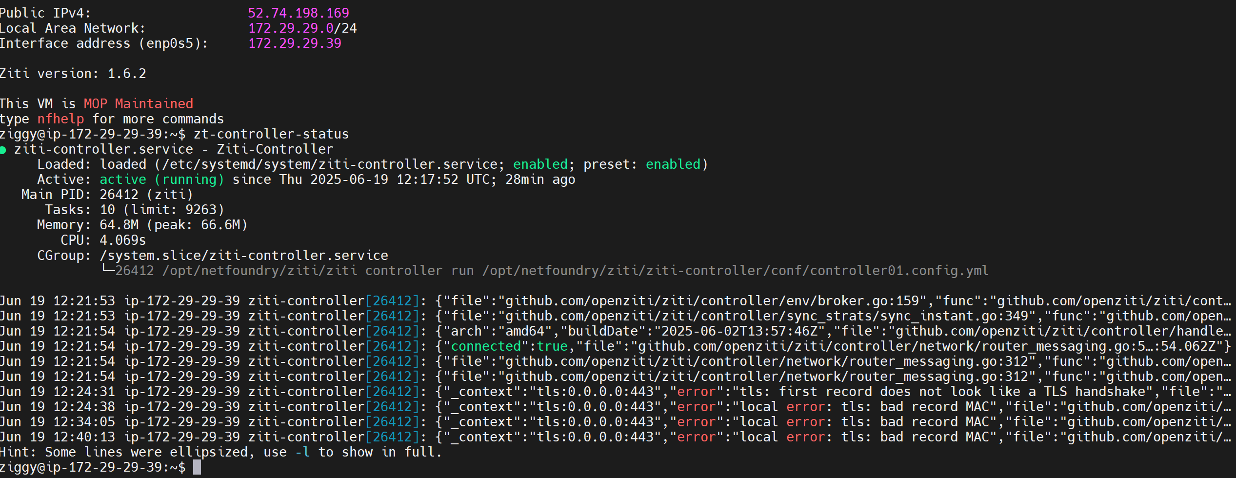Screen dimensions: 1236x478
Task: Click the Memory 64.8M value
Action: [119, 225]
